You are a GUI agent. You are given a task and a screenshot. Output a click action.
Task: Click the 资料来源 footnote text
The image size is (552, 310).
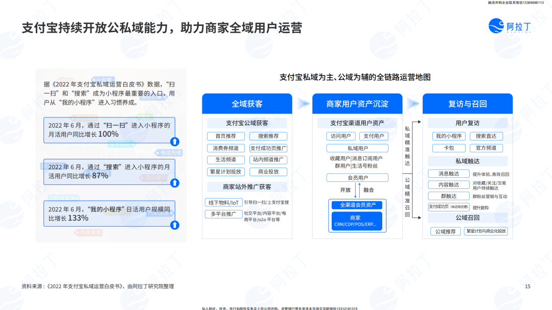tap(98, 287)
